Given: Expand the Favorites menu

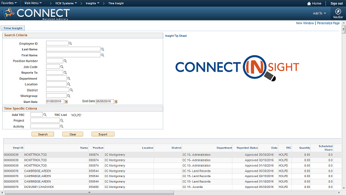Looking at the screenshot, I should coord(9,3).
